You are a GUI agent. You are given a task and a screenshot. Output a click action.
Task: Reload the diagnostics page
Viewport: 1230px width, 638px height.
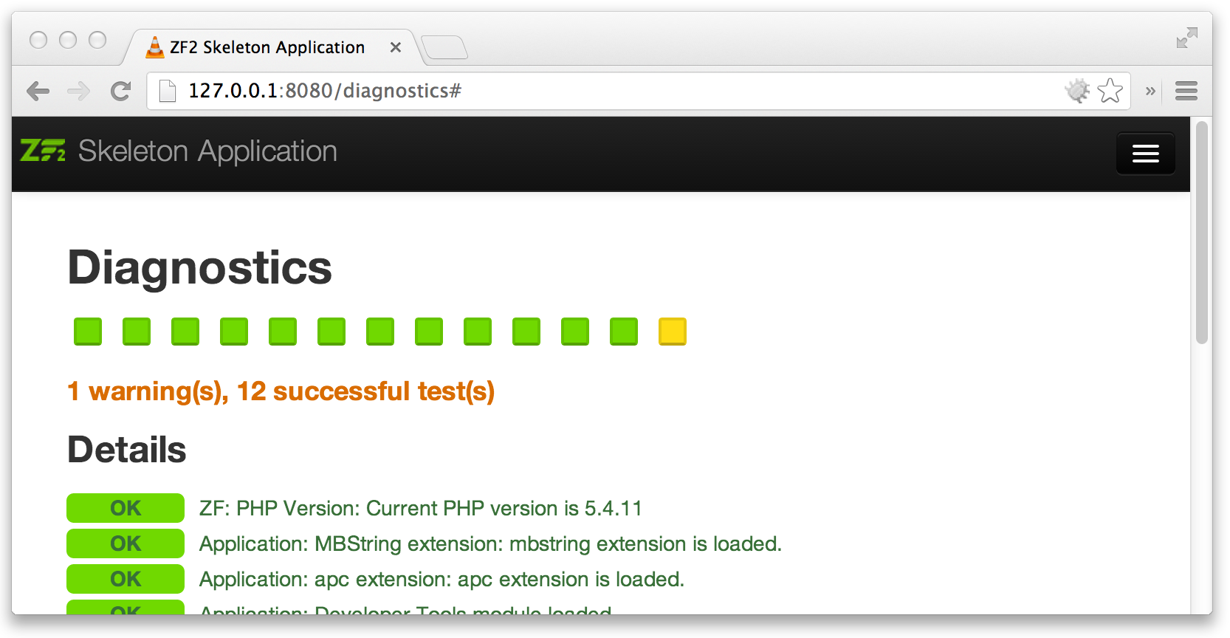point(120,91)
